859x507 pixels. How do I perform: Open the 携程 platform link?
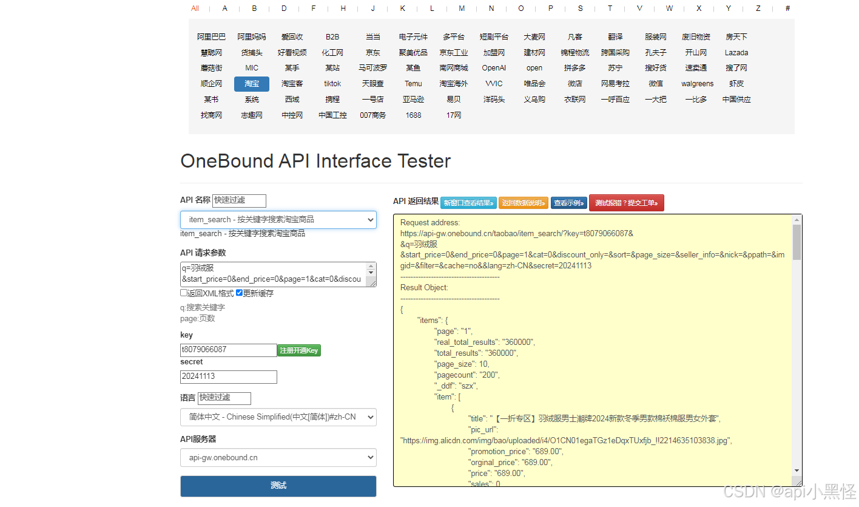[x=332, y=100]
